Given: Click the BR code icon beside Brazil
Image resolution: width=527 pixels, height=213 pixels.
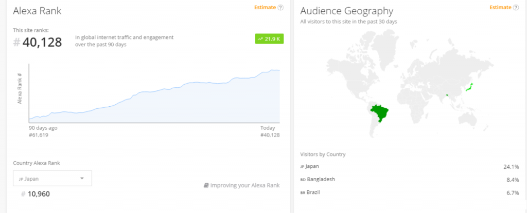Looking at the screenshot, I should pyautogui.click(x=303, y=192).
